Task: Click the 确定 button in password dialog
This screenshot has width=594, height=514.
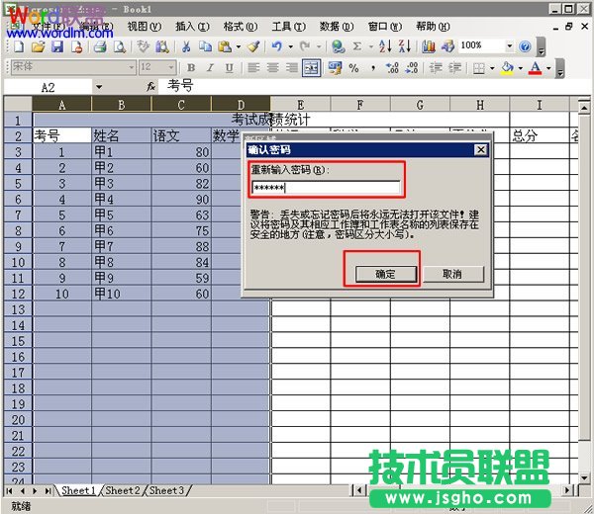Action: pyautogui.click(x=383, y=273)
